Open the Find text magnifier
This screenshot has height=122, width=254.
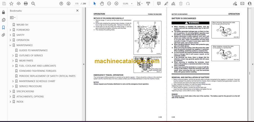pos(33,4)
